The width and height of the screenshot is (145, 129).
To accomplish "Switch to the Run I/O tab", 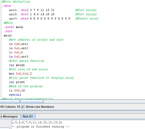I will click(x=28, y=116).
